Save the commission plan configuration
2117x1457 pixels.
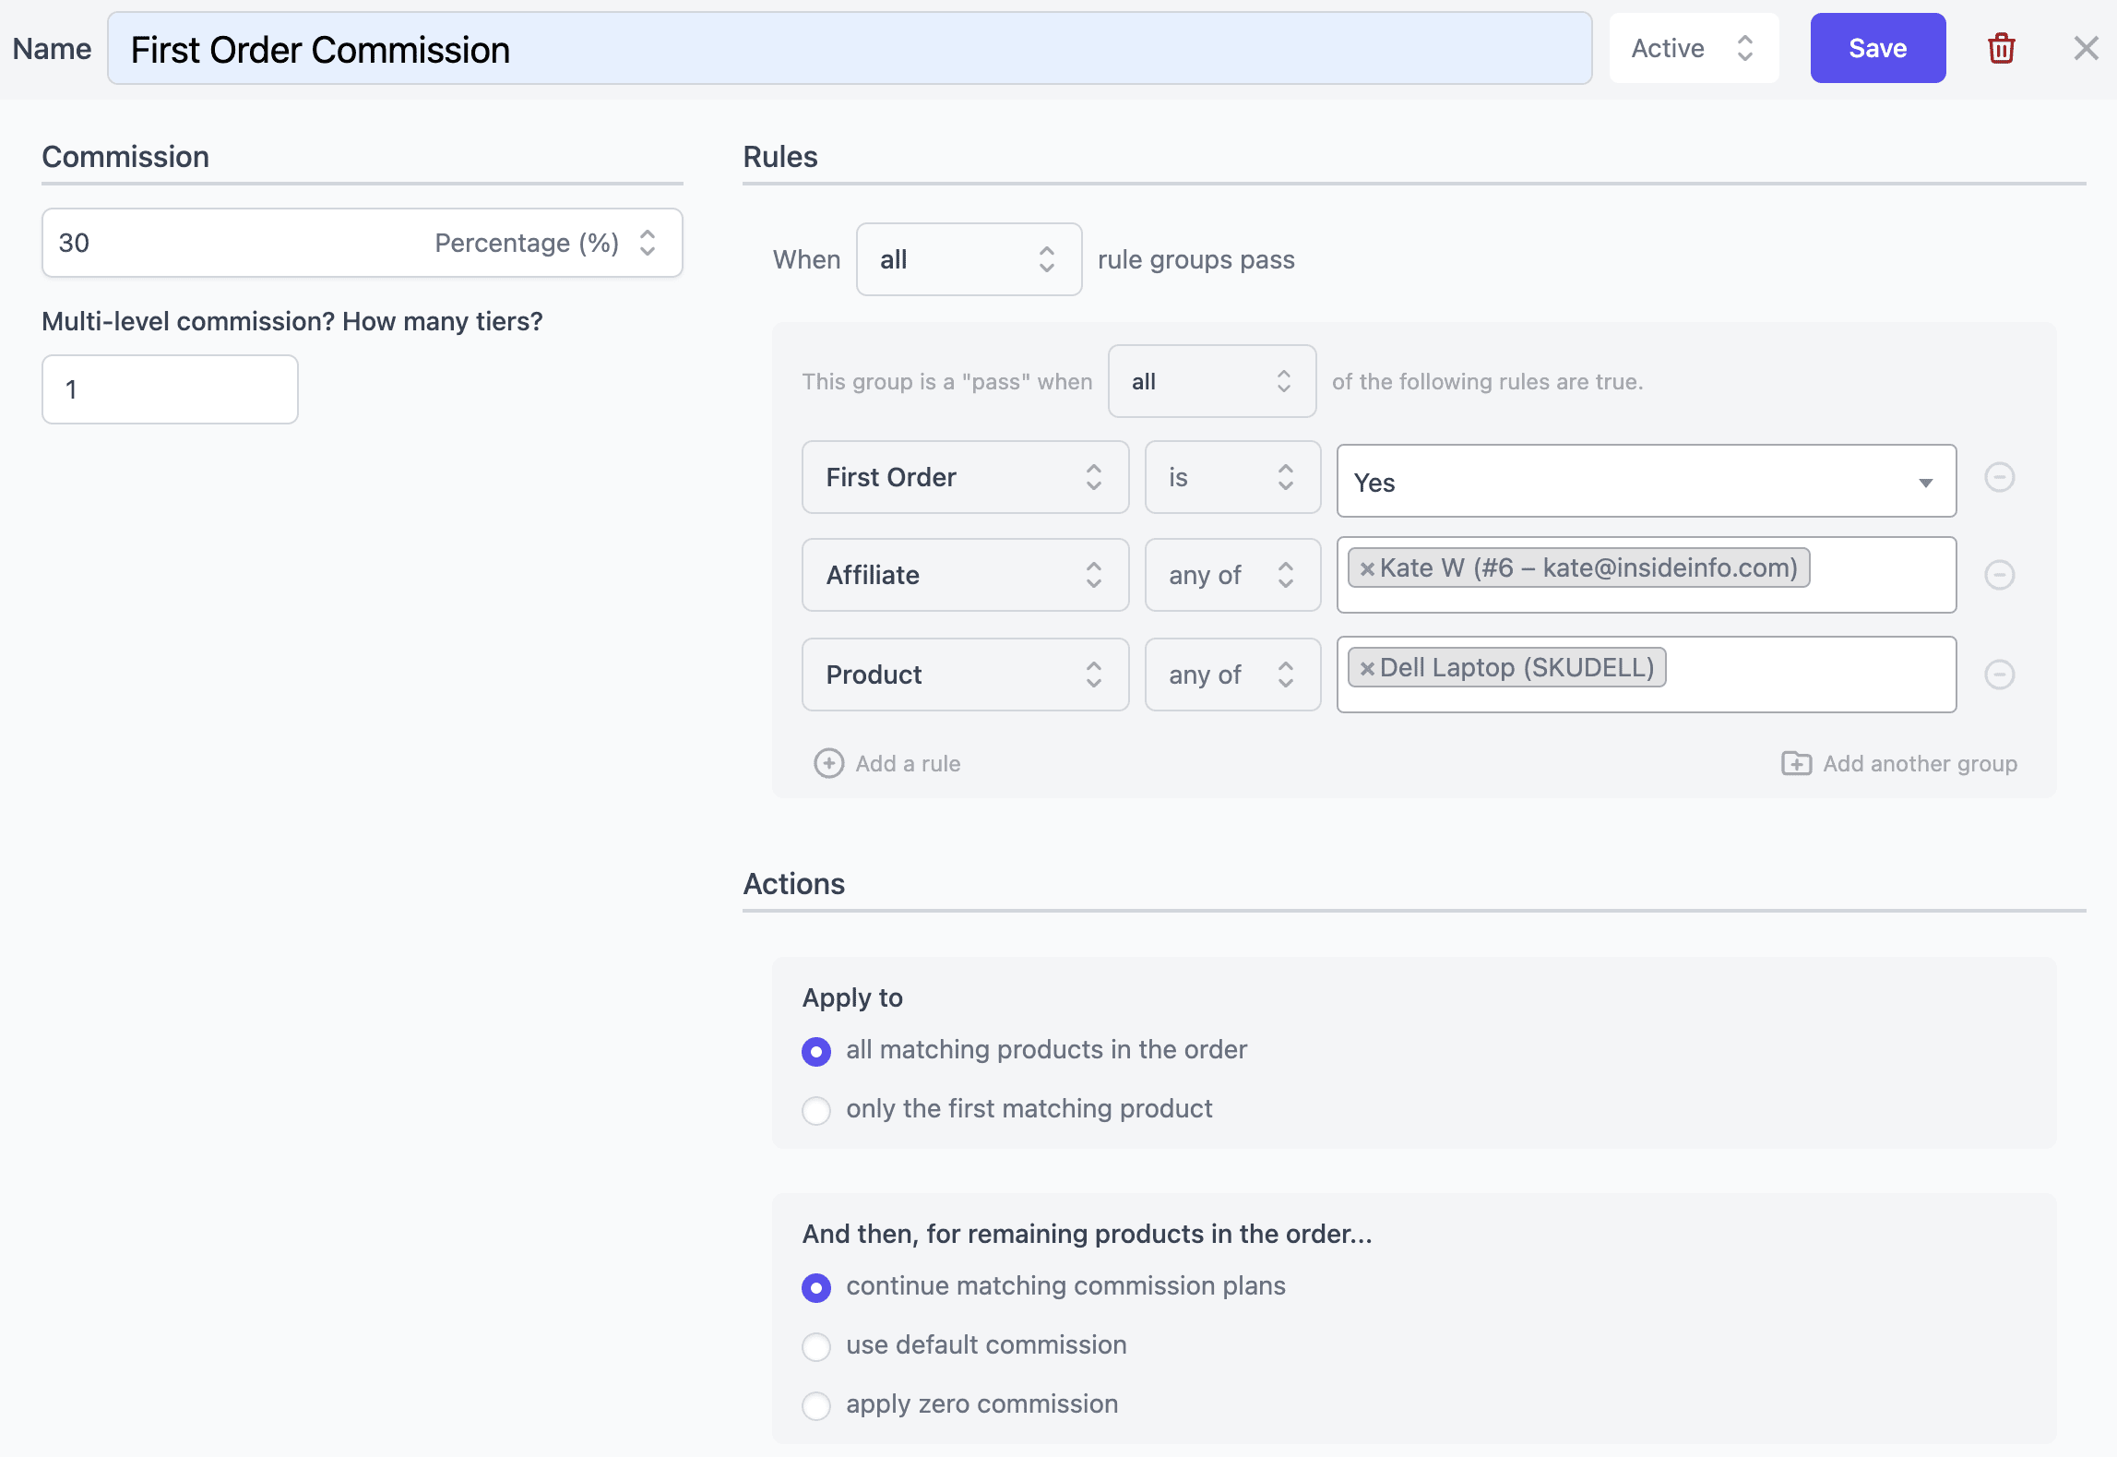coord(1875,48)
